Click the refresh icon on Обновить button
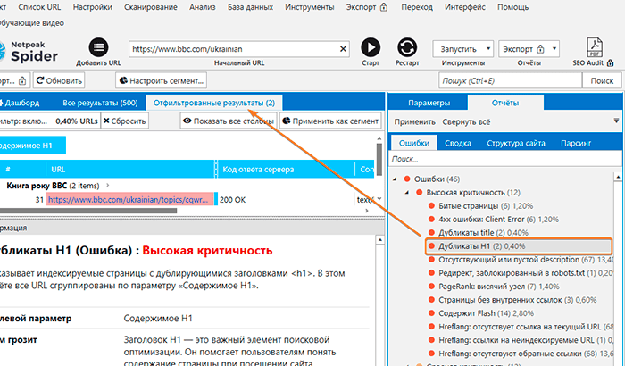Image resolution: width=625 pixels, height=366 pixels. coord(40,80)
